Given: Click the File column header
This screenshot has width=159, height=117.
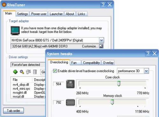Looking at the screenshot, I should point(22,80).
